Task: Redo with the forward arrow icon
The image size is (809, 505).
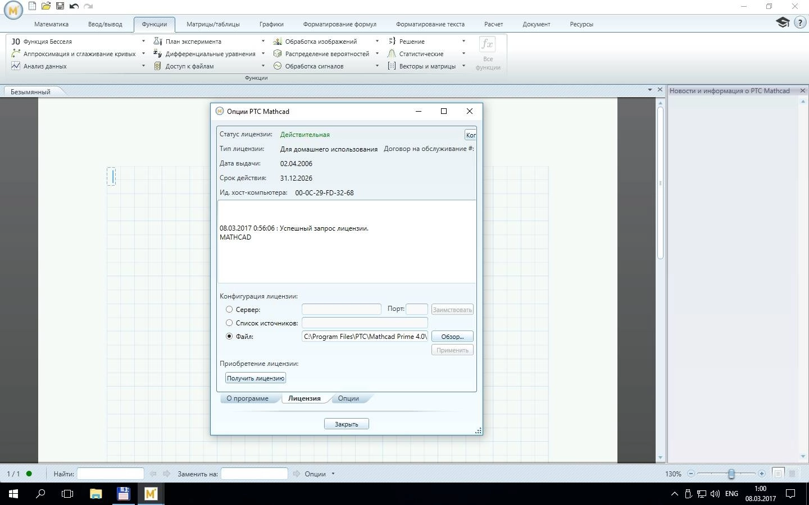Action: pos(88,6)
